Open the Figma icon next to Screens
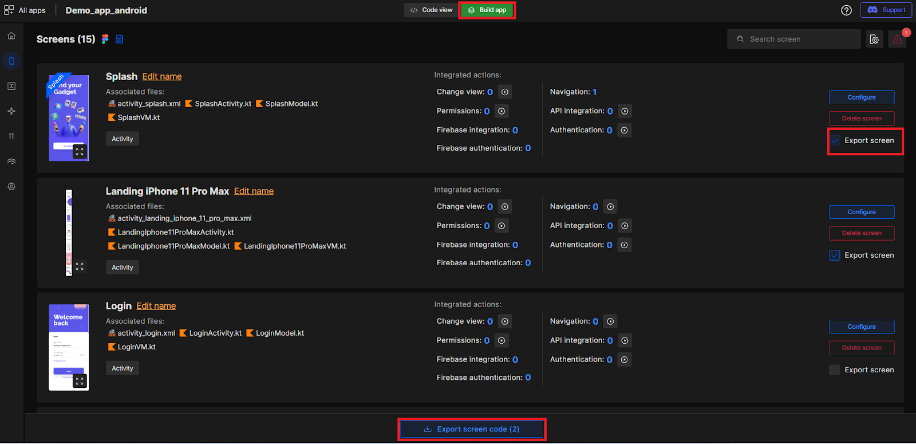Image resolution: width=916 pixels, height=444 pixels. [x=105, y=39]
